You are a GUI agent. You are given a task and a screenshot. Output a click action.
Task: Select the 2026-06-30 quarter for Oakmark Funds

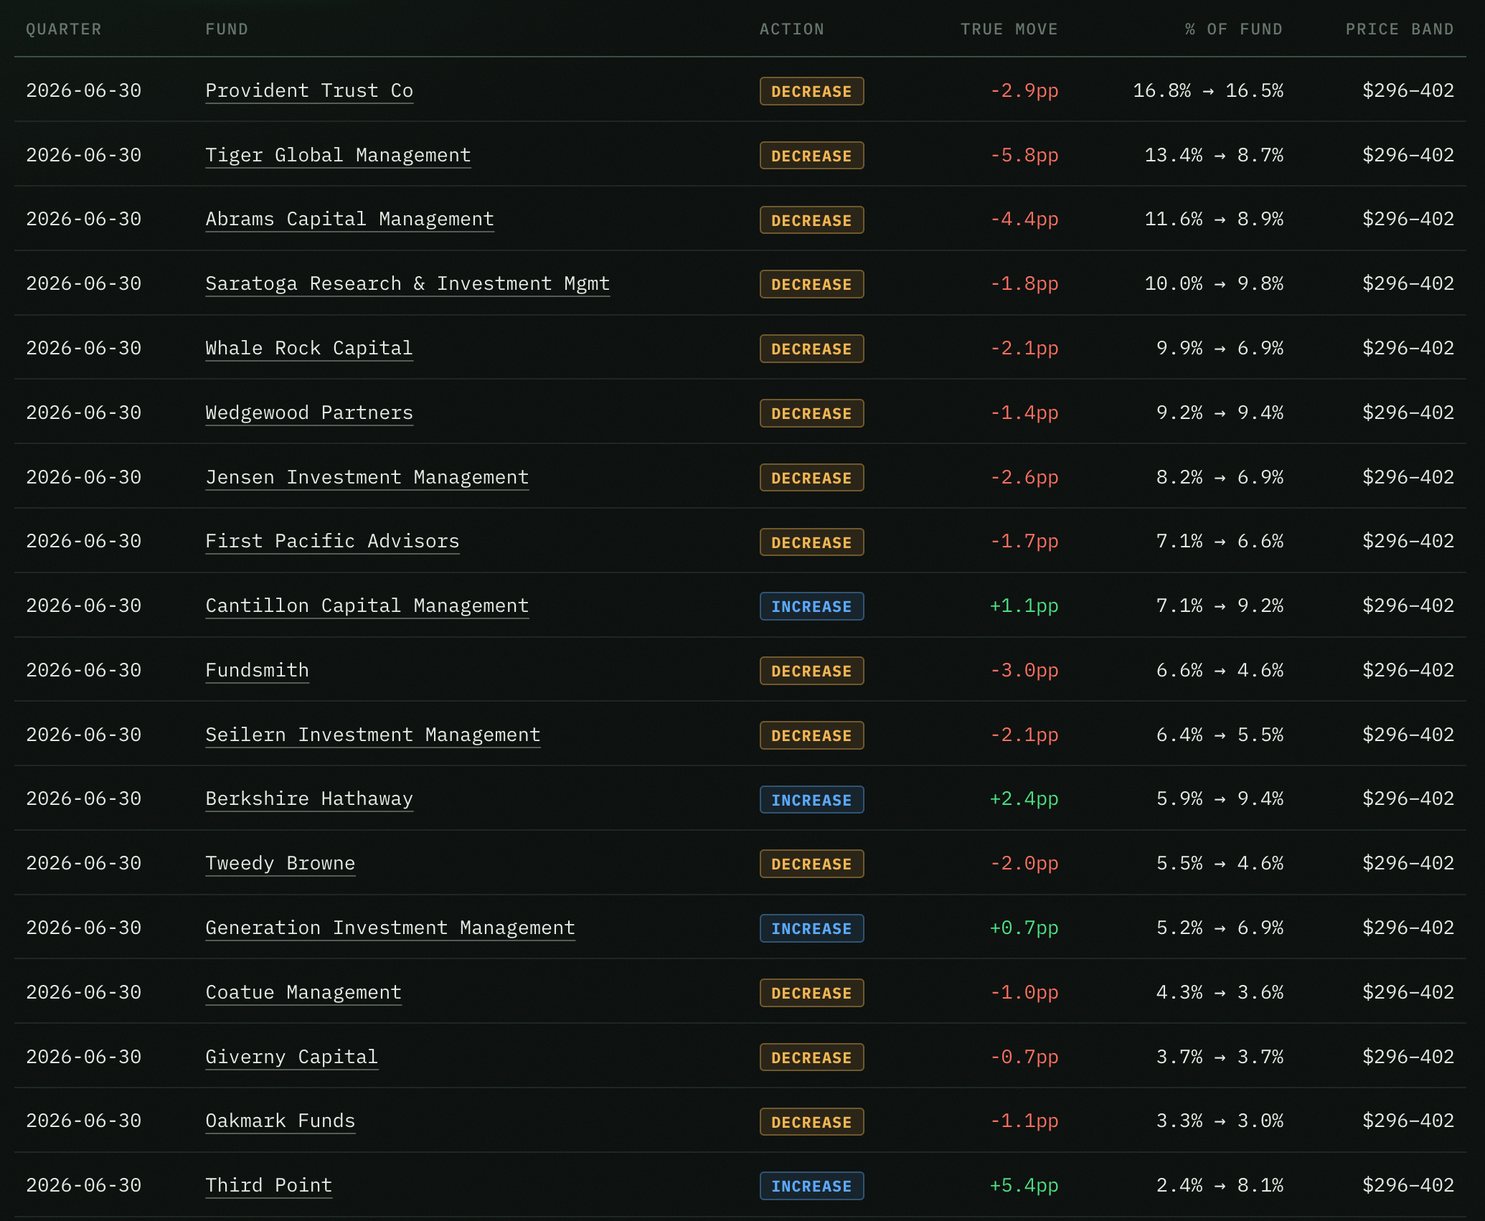pos(84,1121)
